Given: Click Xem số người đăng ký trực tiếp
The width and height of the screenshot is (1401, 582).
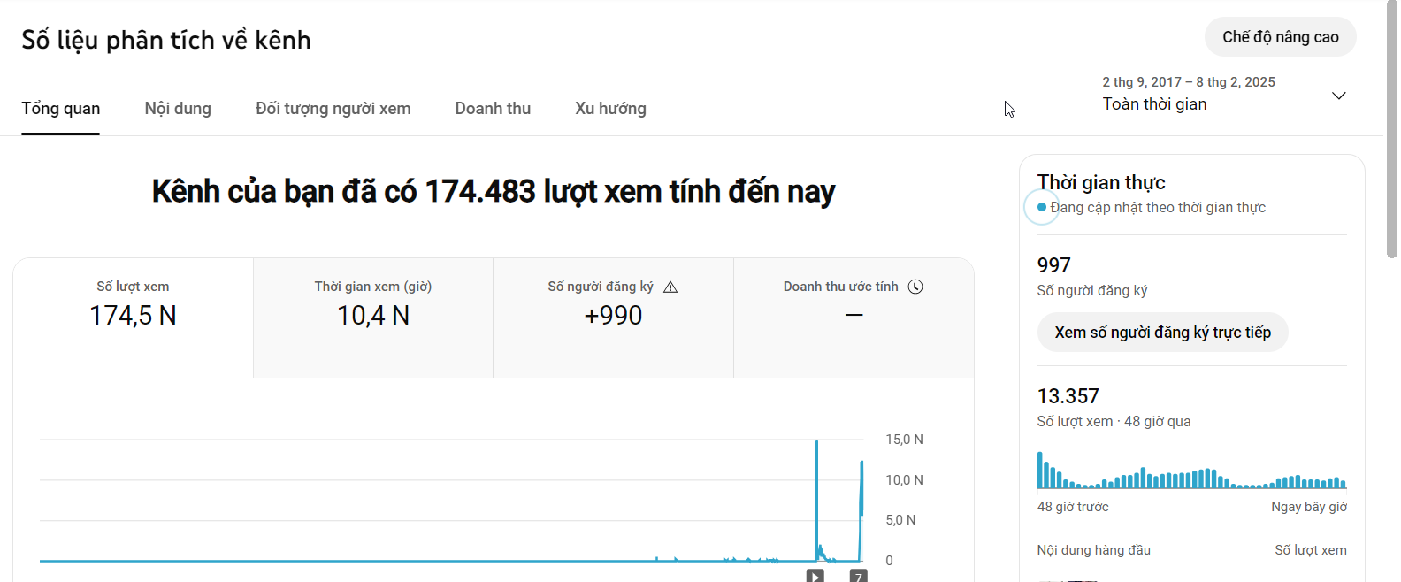Looking at the screenshot, I should 1162,333.
